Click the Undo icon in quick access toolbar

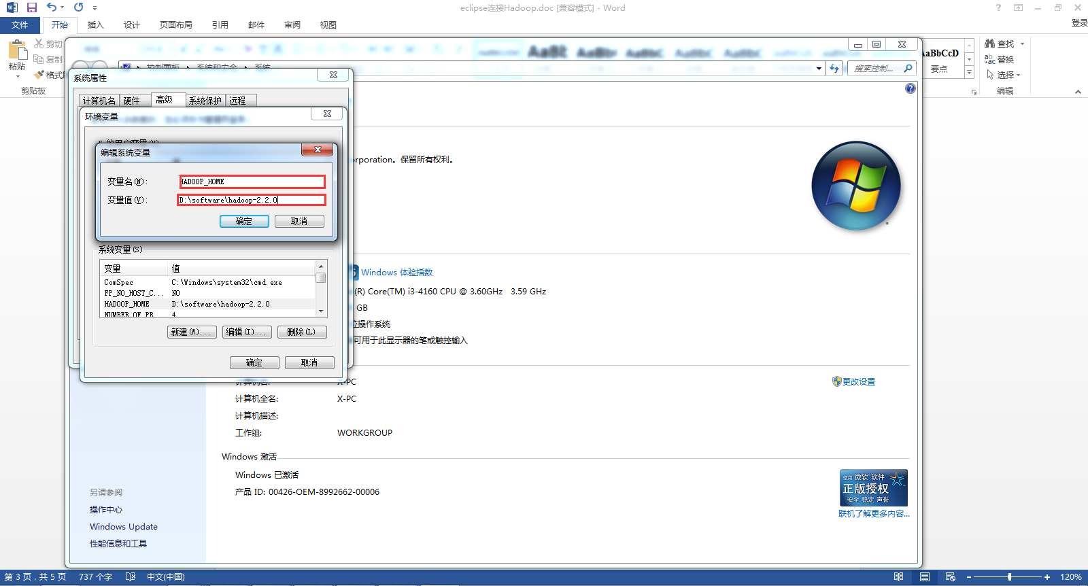click(52, 7)
